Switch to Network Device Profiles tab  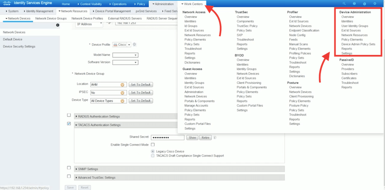pyautogui.click(x=87, y=18)
